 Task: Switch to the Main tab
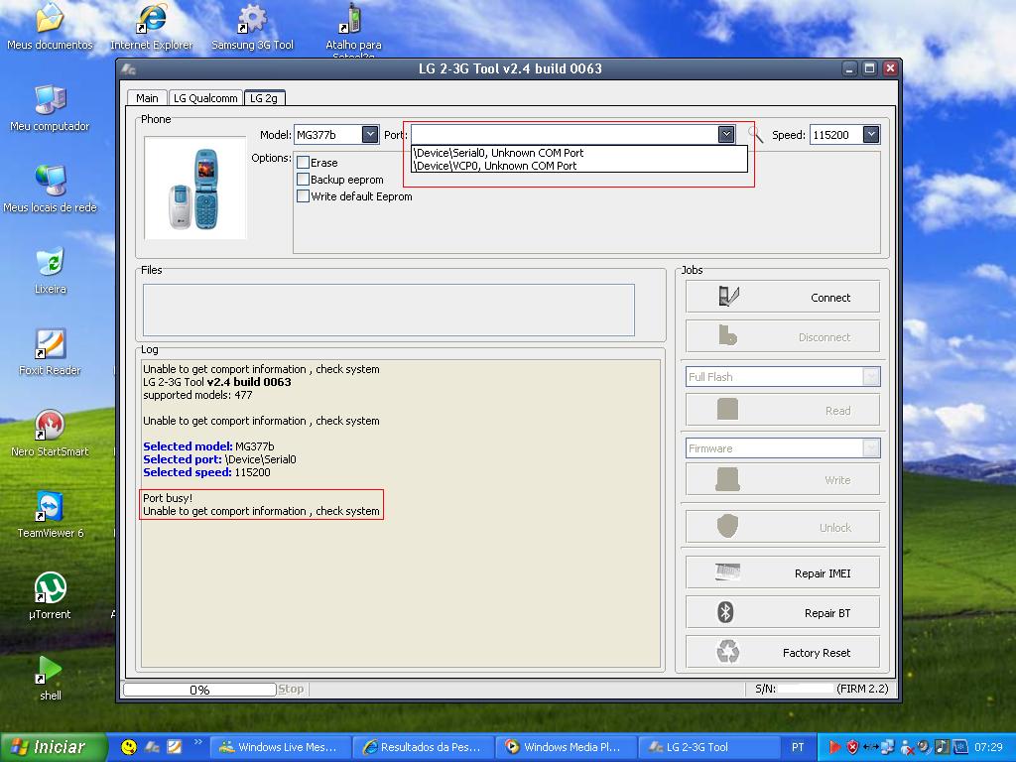tap(147, 98)
